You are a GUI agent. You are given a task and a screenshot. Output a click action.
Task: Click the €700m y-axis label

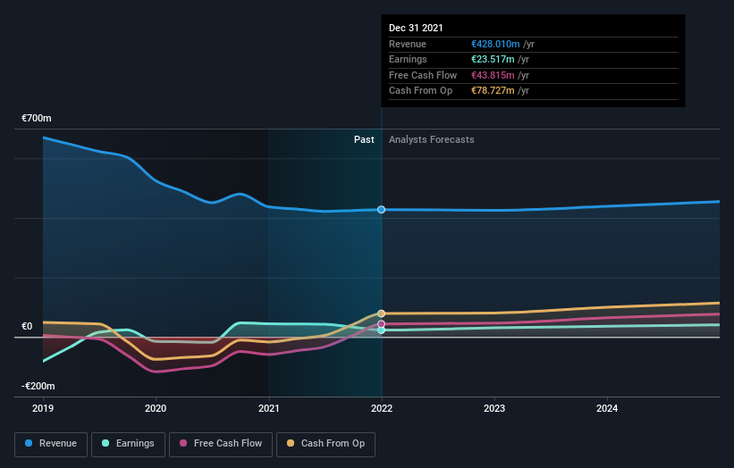click(37, 118)
